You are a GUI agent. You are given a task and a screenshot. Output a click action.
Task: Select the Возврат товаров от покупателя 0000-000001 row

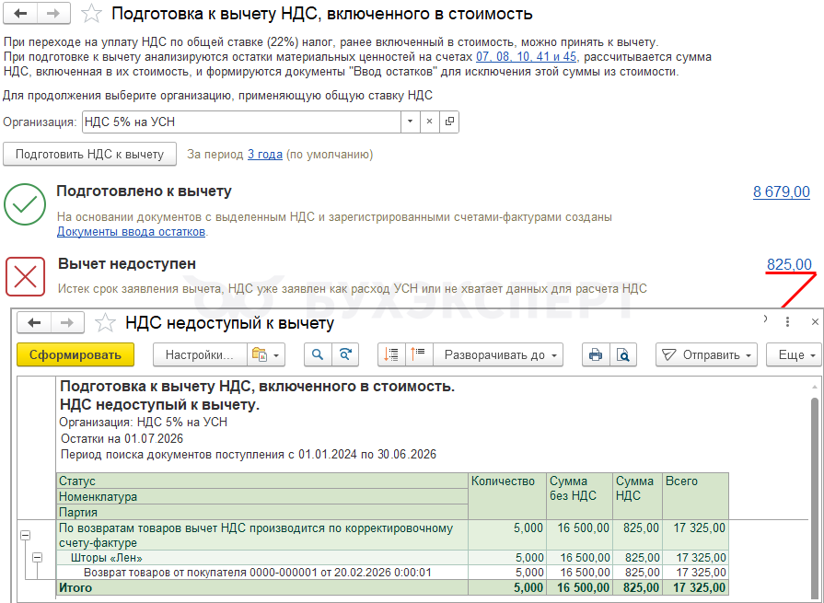pos(258,573)
